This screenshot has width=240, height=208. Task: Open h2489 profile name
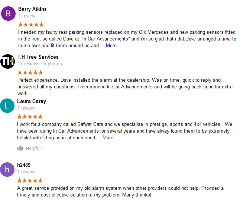tap(24, 165)
